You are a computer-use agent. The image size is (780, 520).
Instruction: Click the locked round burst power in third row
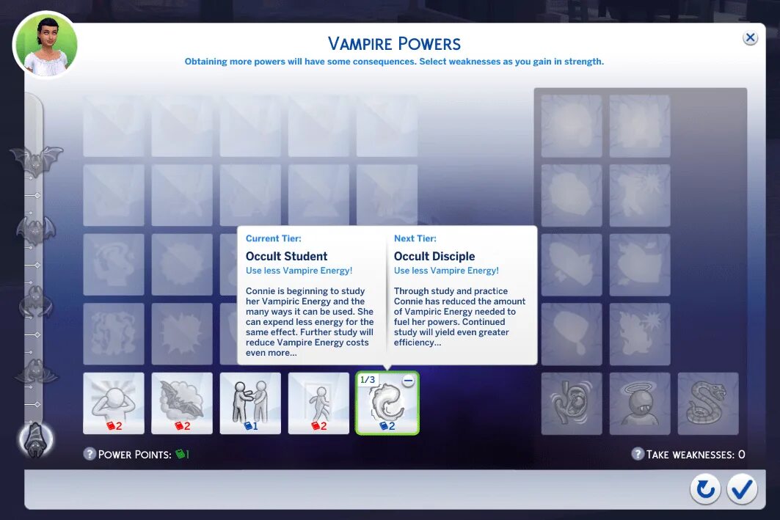tap(182, 265)
